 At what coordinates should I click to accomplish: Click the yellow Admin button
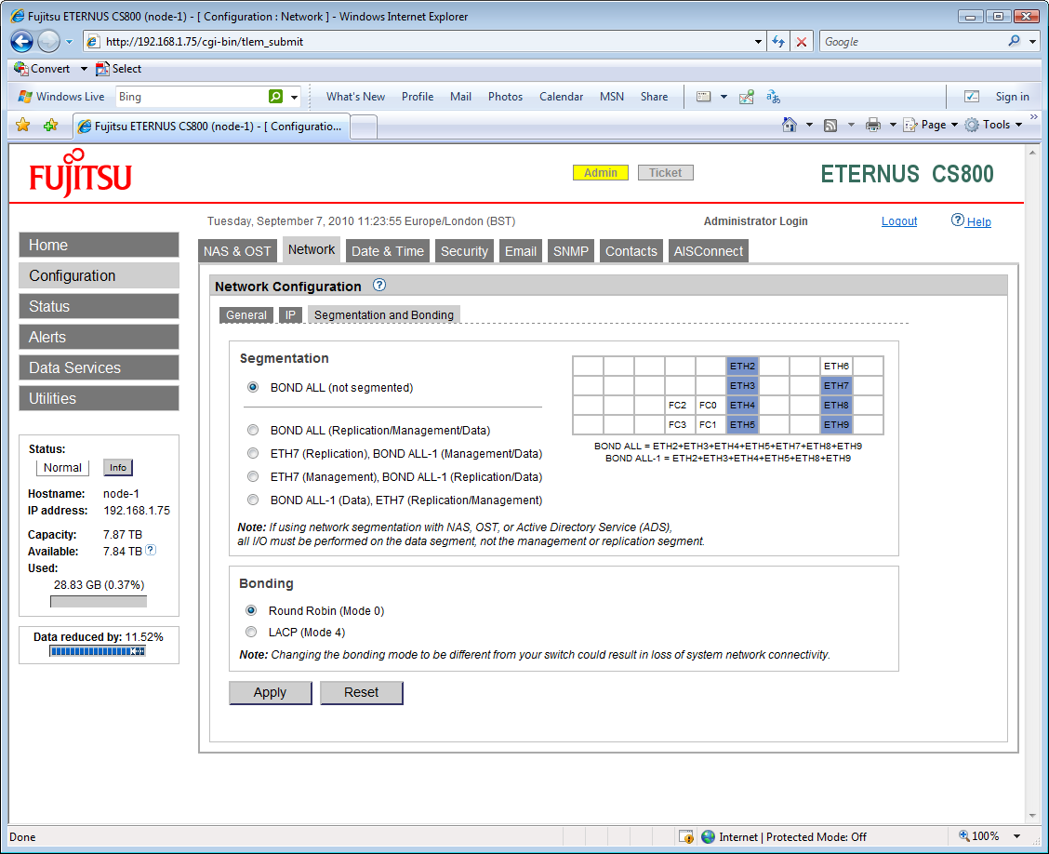(601, 173)
